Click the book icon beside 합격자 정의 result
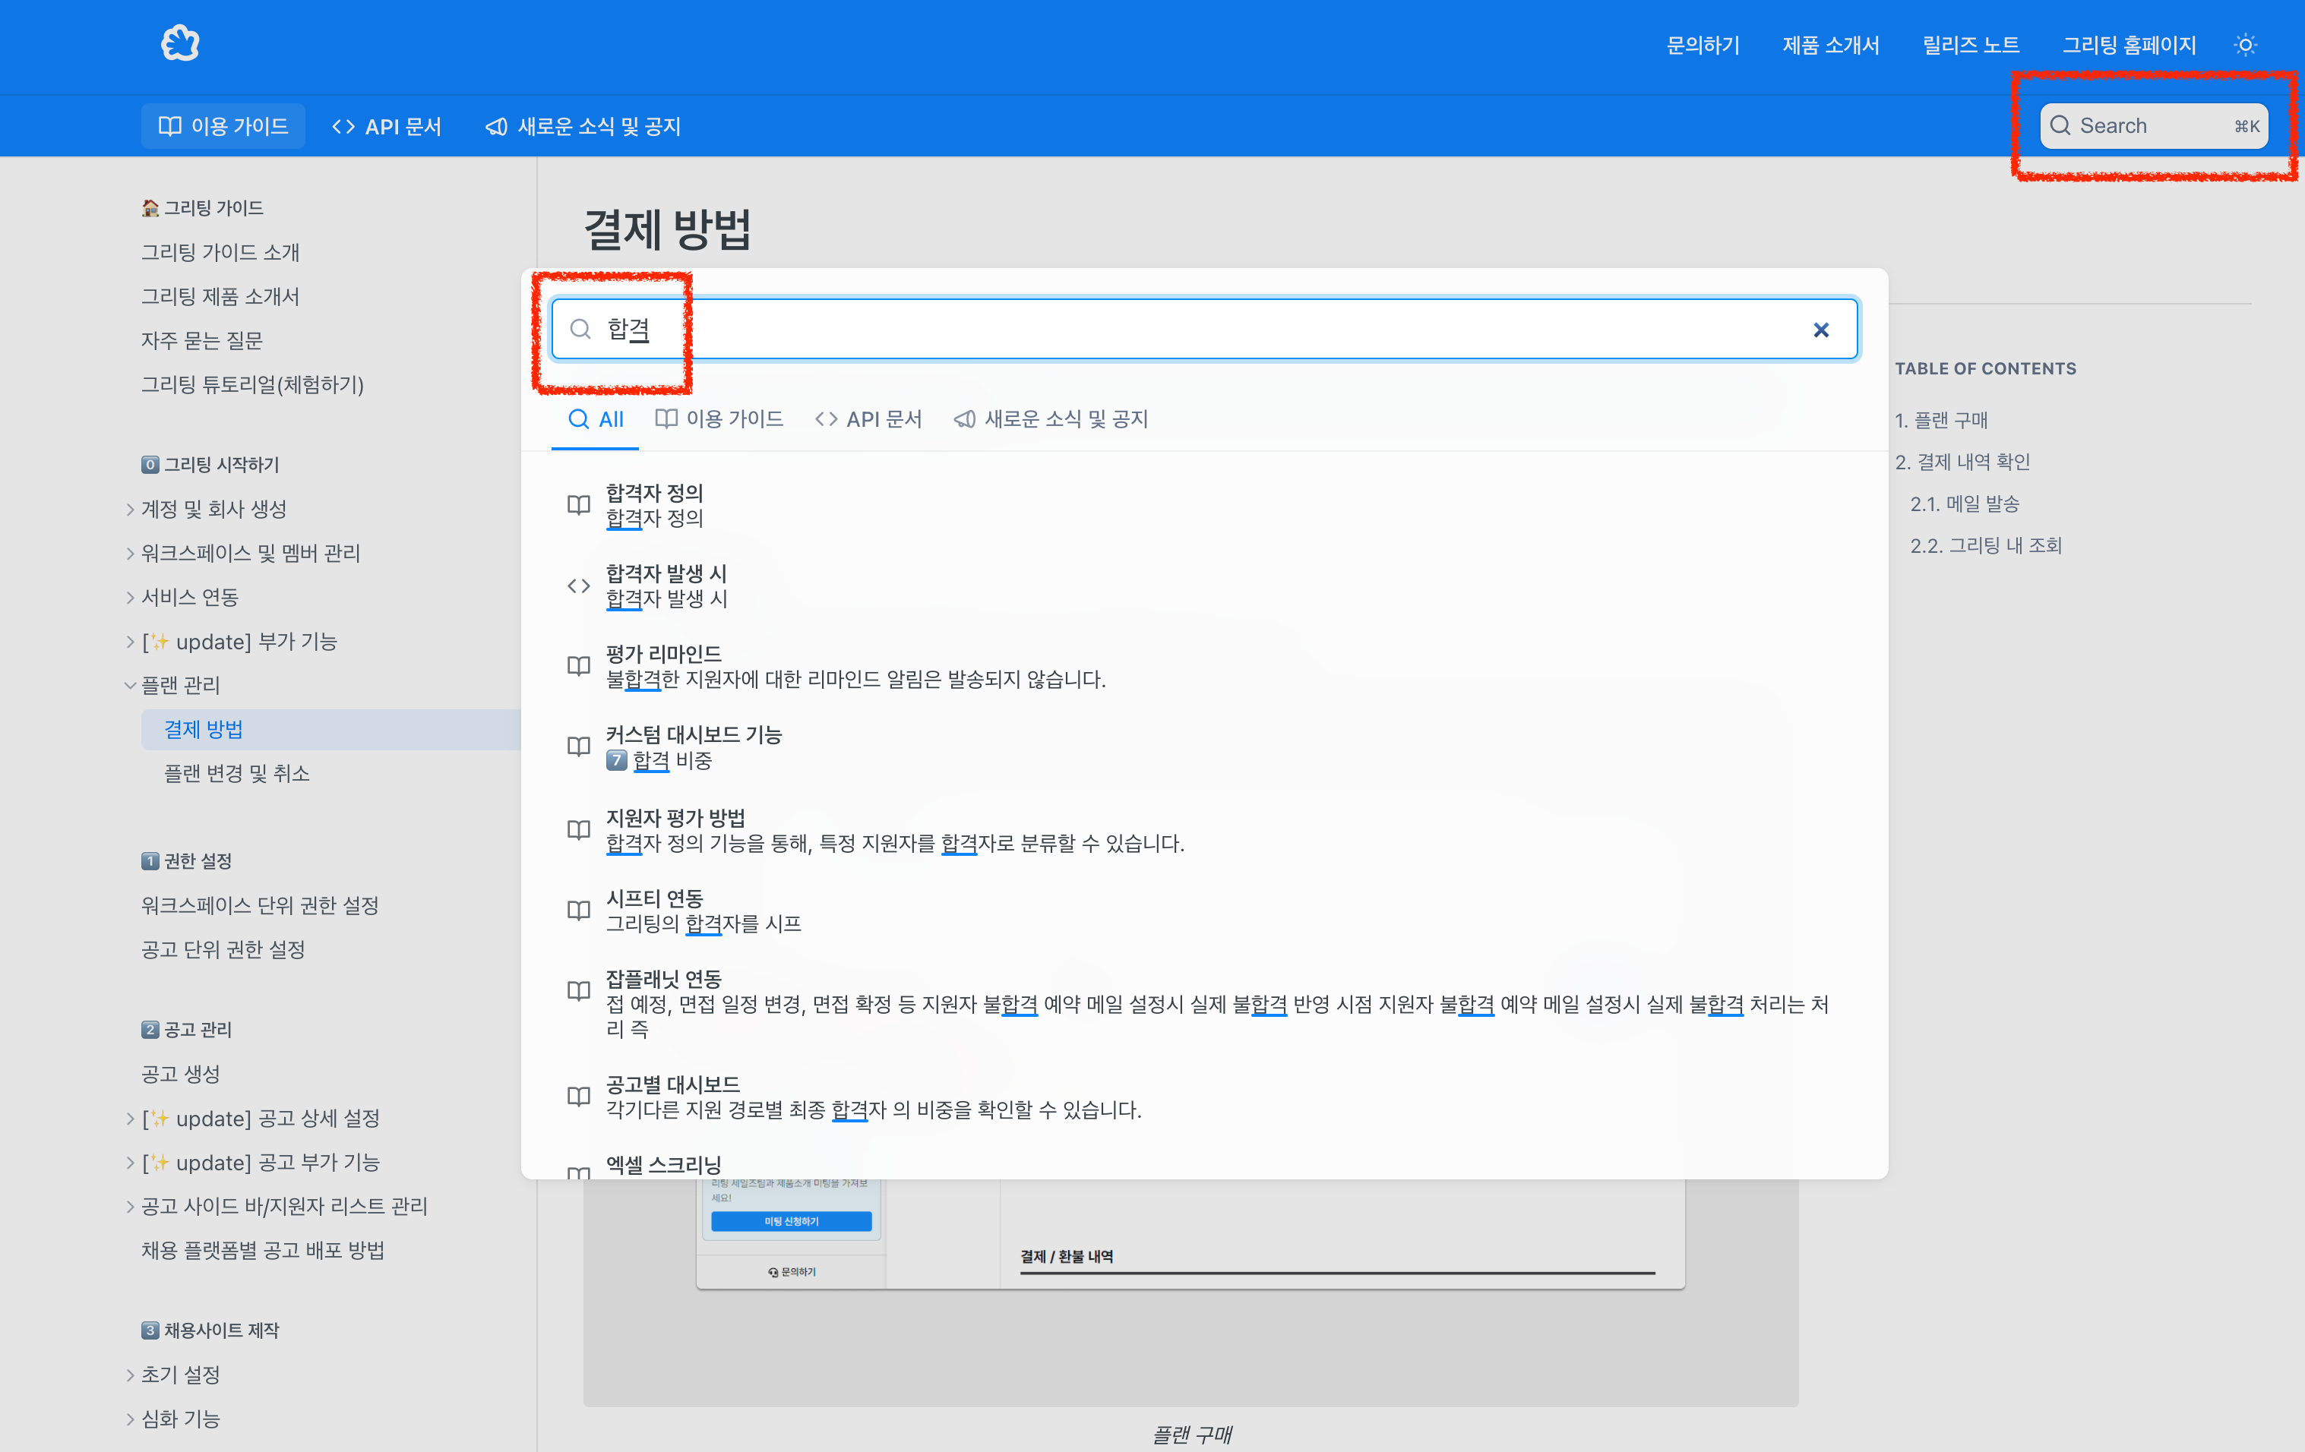2305x1452 pixels. pyautogui.click(x=578, y=504)
